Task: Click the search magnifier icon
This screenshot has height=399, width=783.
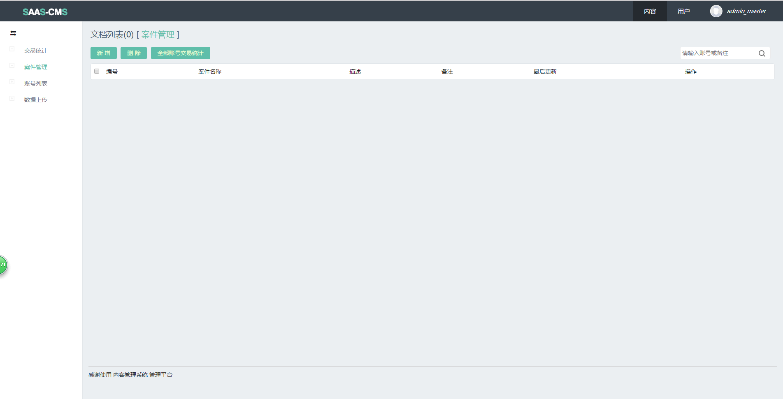Action: click(762, 53)
